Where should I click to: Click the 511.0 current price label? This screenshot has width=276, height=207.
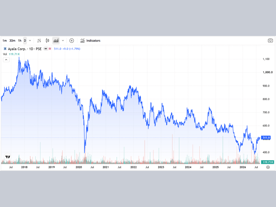(x=266, y=138)
